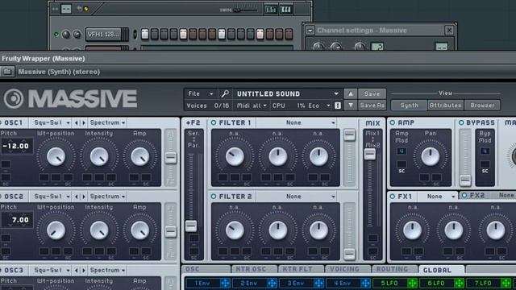Image resolution: width=516 pixels, height=290 pixels.
Task: Toggle AMP section power indicator
Action: point(393,122)
